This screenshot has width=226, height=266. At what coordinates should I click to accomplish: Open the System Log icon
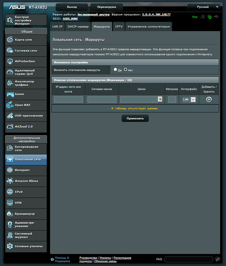pos(10,235)
